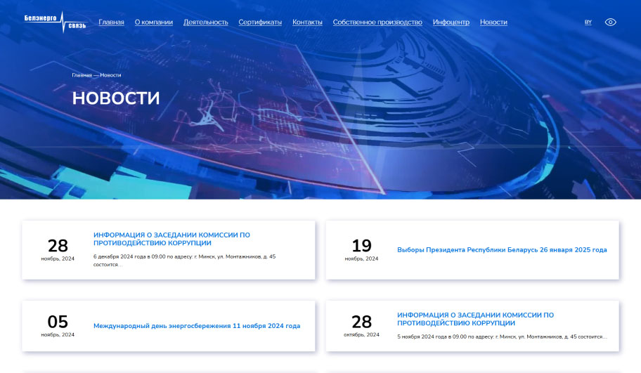Open the Инфоцентр menu

(x=451, y=22)
